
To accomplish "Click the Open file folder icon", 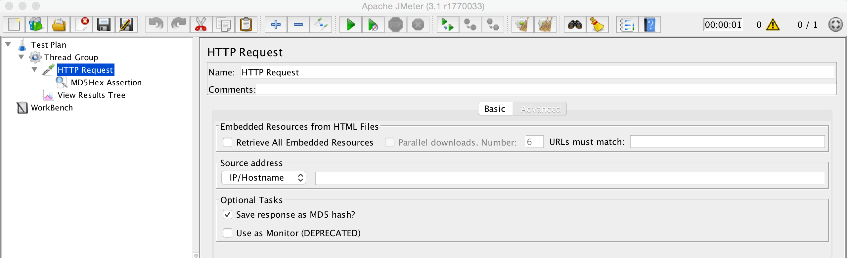I will point(59,25).
